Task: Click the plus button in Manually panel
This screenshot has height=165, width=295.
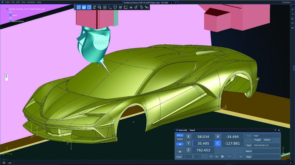Action: [240, 156]
